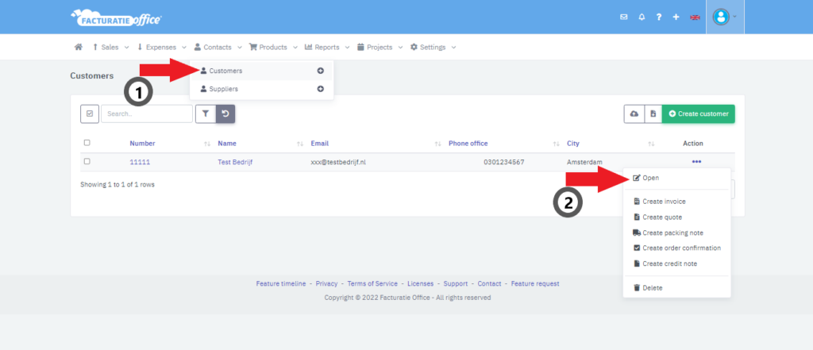
Task: Open the Feature timeline footer link
Action: (x=281, y=283)
